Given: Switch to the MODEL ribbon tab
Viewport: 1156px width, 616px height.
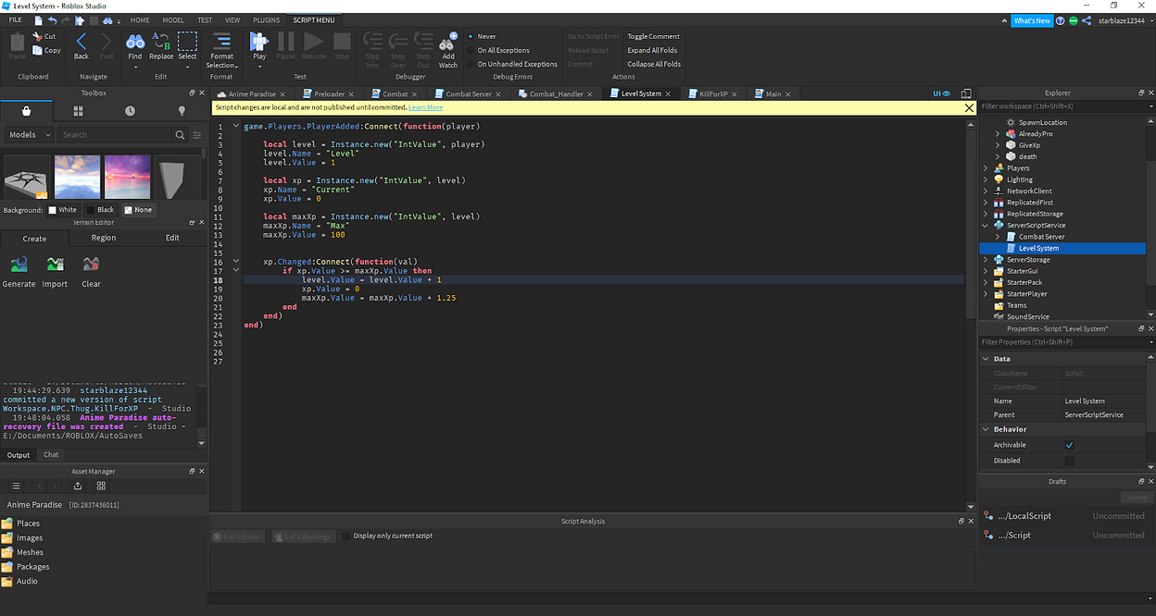Looking at the screenshot, I should (172, 18).
